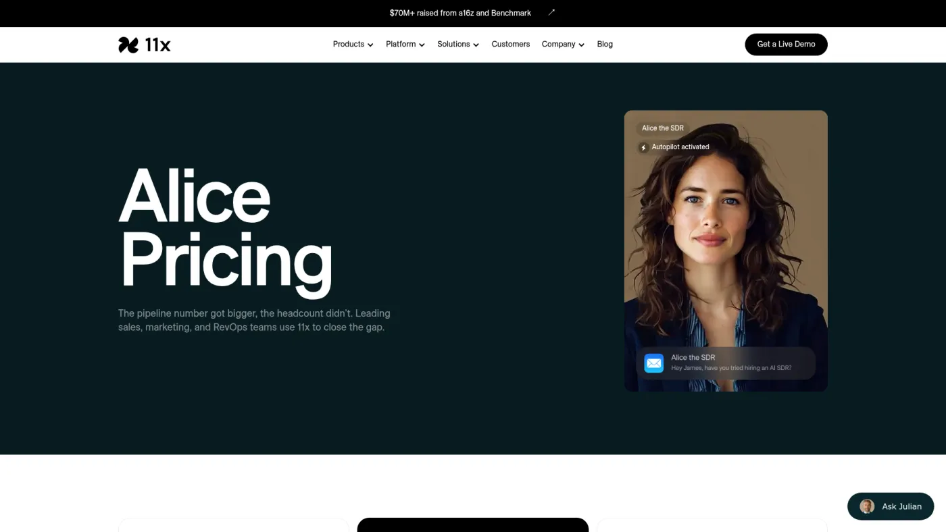946x532 pixels.
Task: Expand the Platform dropdown menu
Action: (405, 45)
